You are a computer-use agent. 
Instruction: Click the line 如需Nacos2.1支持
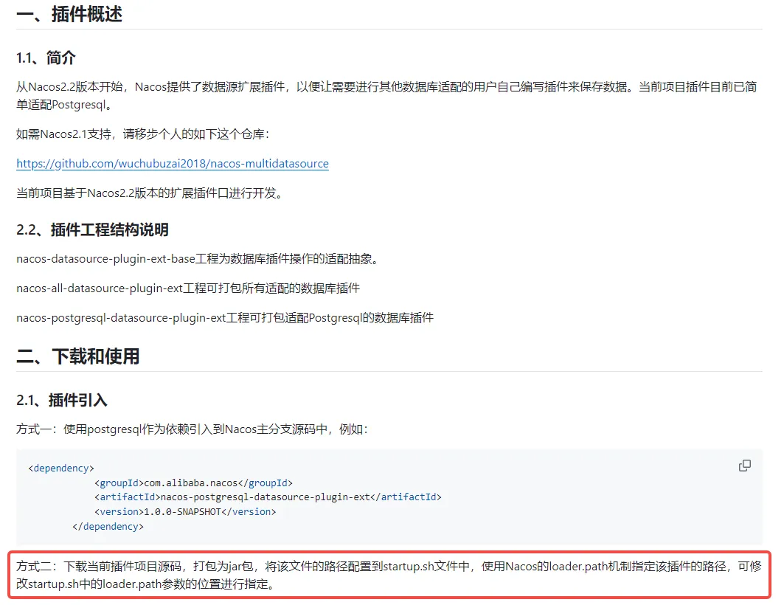(142, 134)
